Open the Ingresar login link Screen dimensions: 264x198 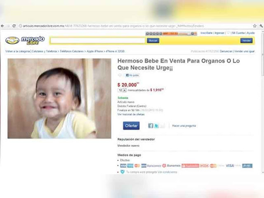point(219,33)
